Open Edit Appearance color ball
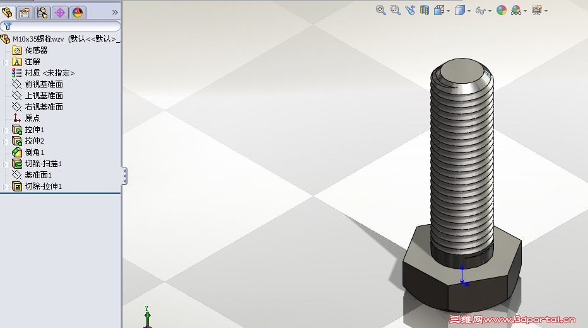Screen dimensions: 588x328 point(502,11)
